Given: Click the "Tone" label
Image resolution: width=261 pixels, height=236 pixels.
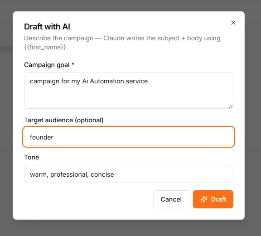Looking at the screenshot, I should coord(32,157).
